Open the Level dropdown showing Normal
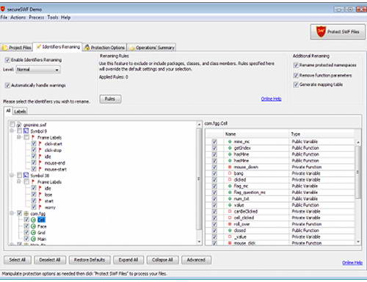The height and width of the screenshot is (282, 367). (38, 70)
